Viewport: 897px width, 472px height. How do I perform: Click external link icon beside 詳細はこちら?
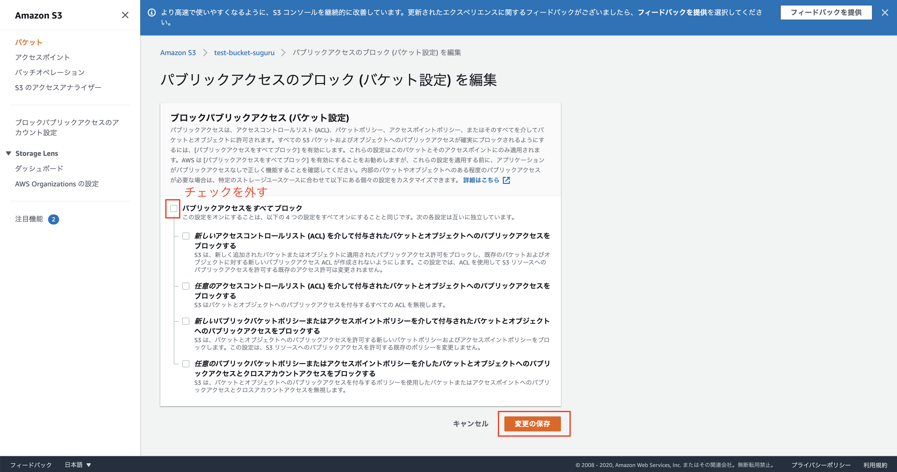506,180
